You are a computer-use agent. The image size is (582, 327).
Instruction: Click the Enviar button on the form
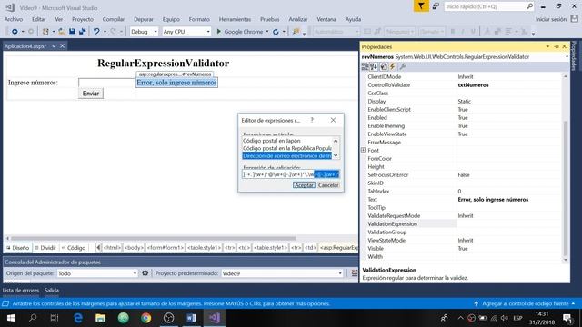coord(91,94)
